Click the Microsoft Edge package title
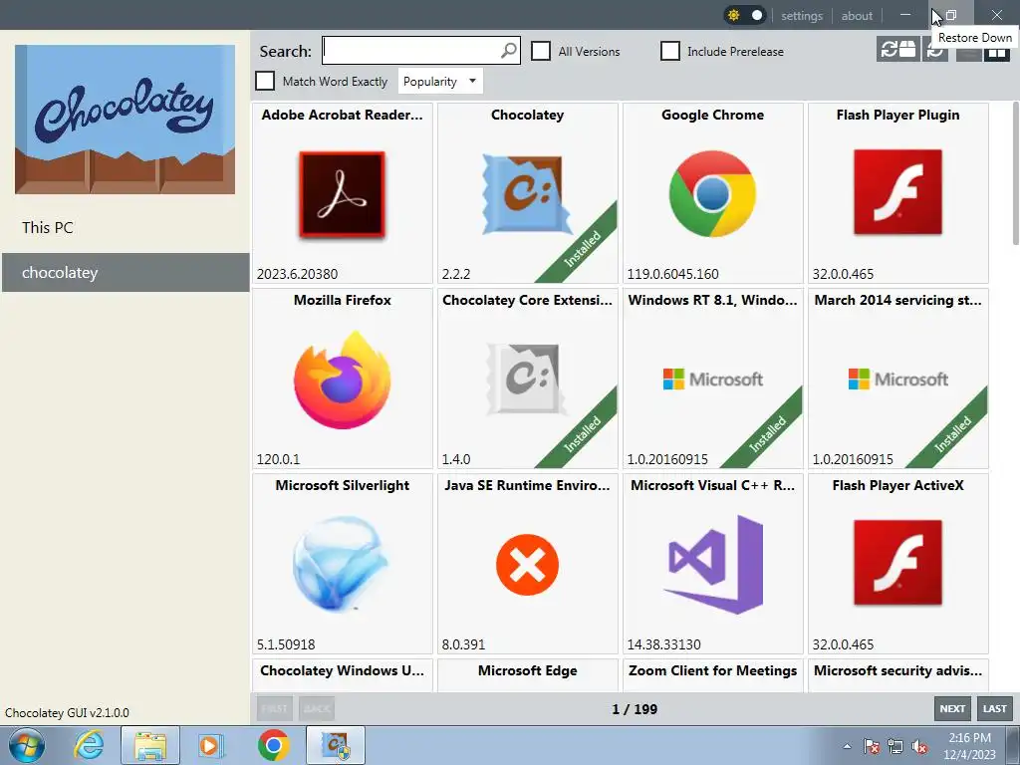The image size is (1020, 765). click(528, 670)
